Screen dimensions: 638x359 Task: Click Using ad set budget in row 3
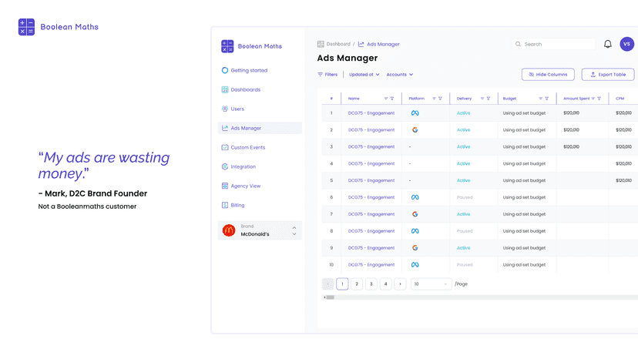coord(524,147)
